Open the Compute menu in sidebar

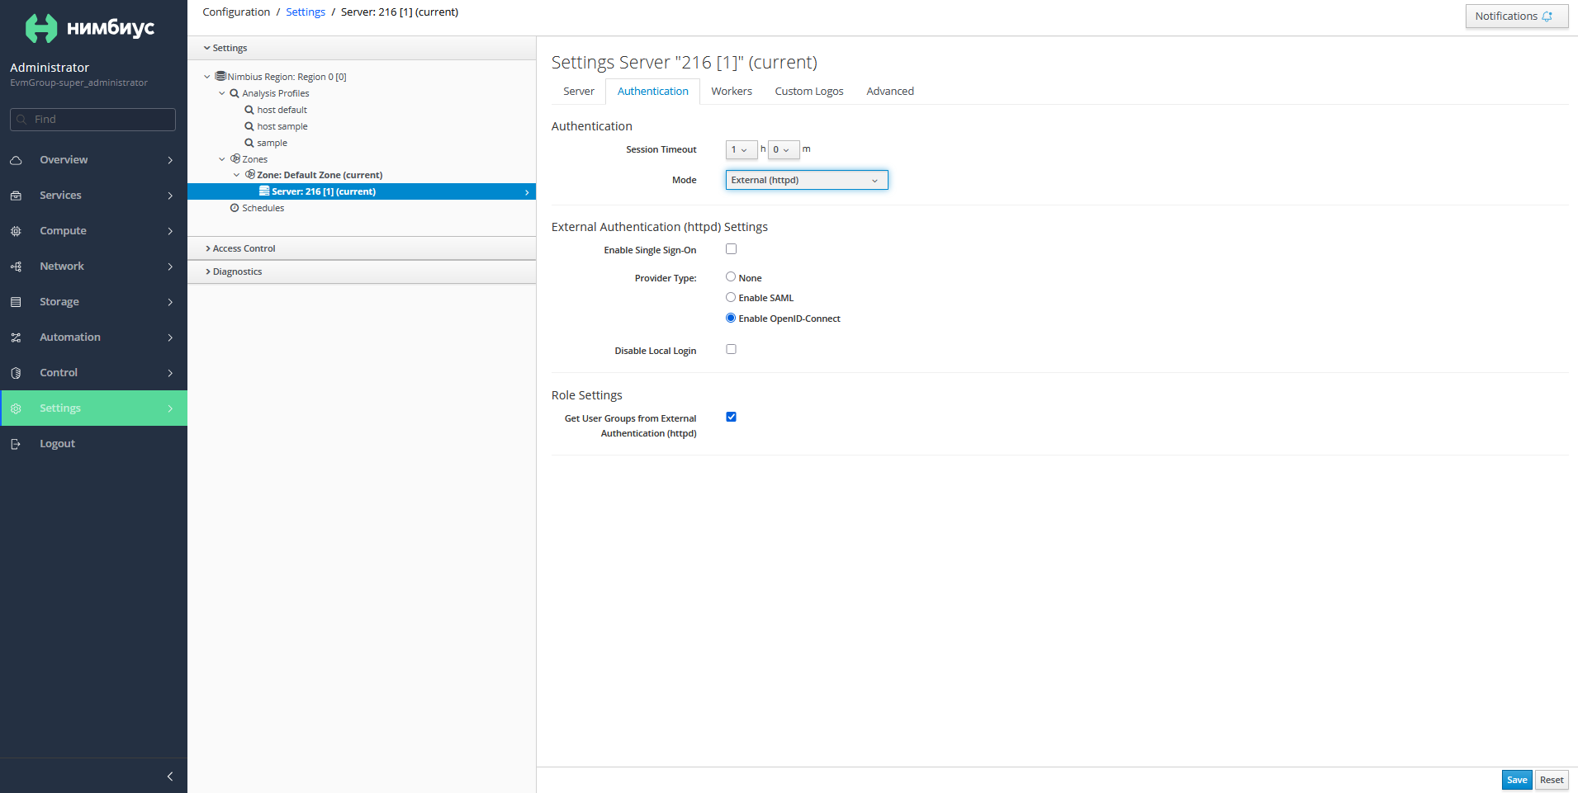pos(93,231)
